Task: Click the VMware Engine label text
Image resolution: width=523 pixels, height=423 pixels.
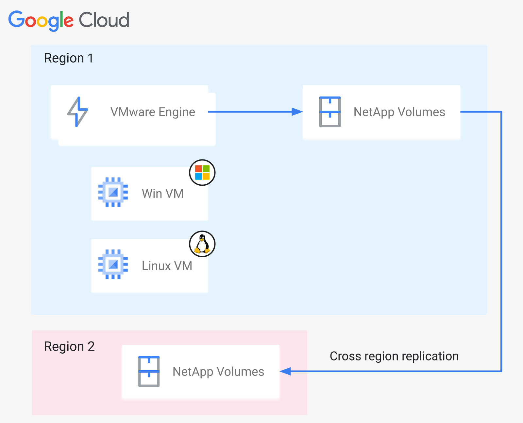Action: (153, 112)
